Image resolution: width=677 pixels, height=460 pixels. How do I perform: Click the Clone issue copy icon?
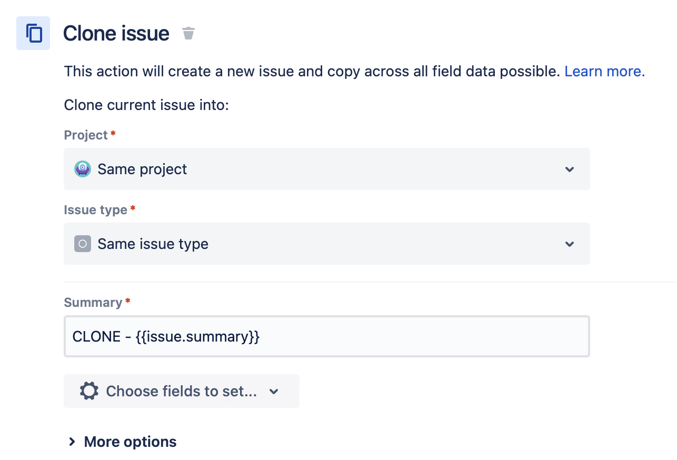coord(33,33)
